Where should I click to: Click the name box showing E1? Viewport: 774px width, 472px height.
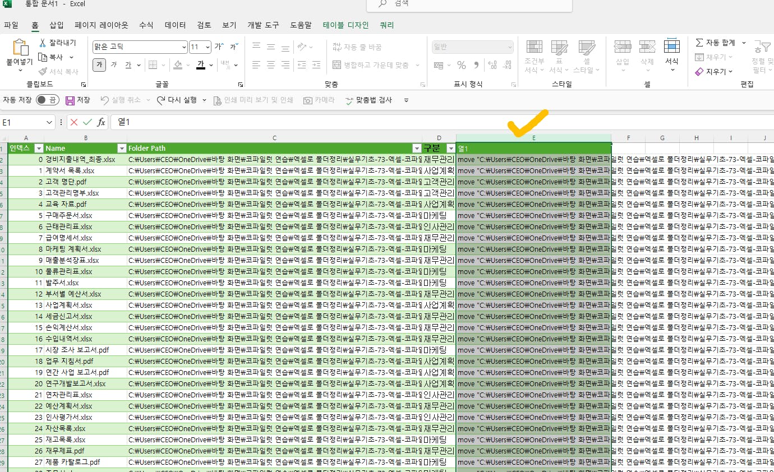coord(23,122)
